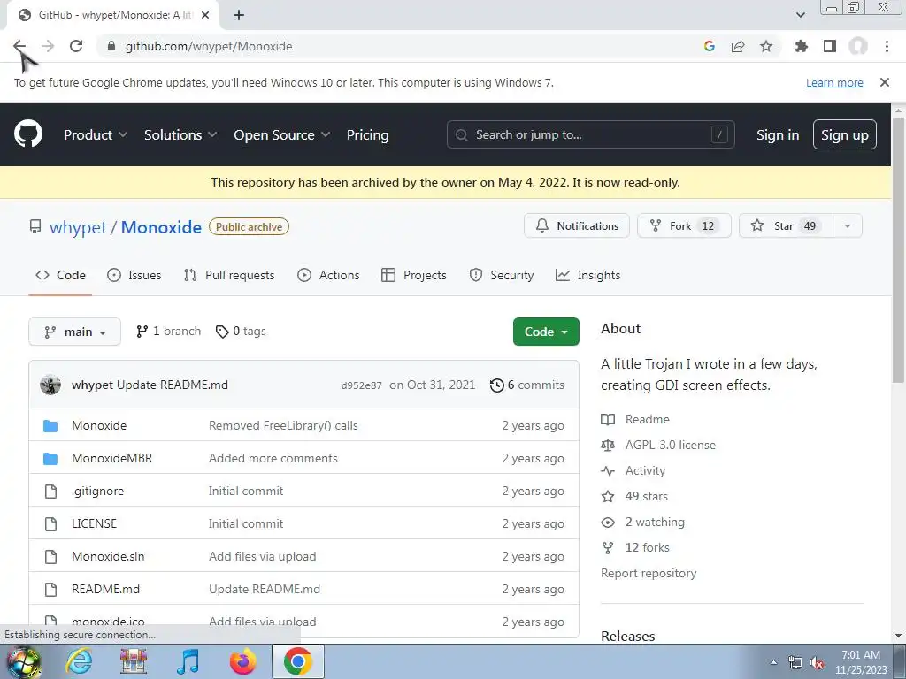Open the tab search chevron
Image resolution: width=906 pixels, height=679 pixels.
coord(800,15)
